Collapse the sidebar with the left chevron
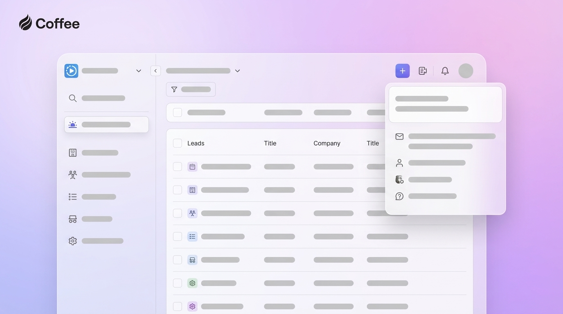Viewport: 563px width, 314px height. (x=155, y=71)
